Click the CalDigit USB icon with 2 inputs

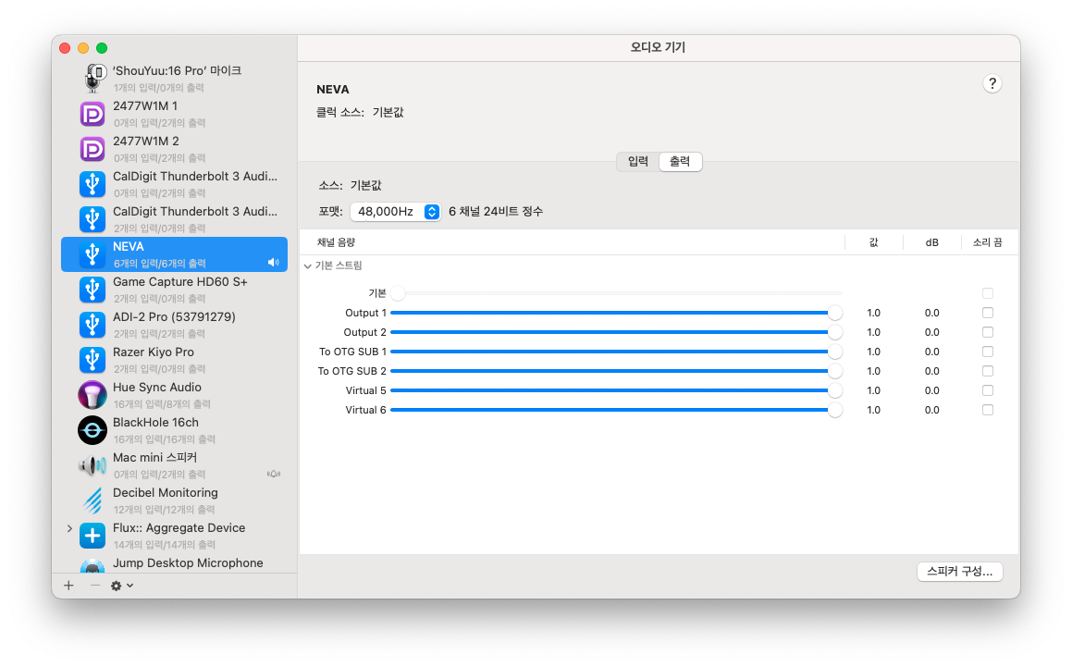click(92, 219)
